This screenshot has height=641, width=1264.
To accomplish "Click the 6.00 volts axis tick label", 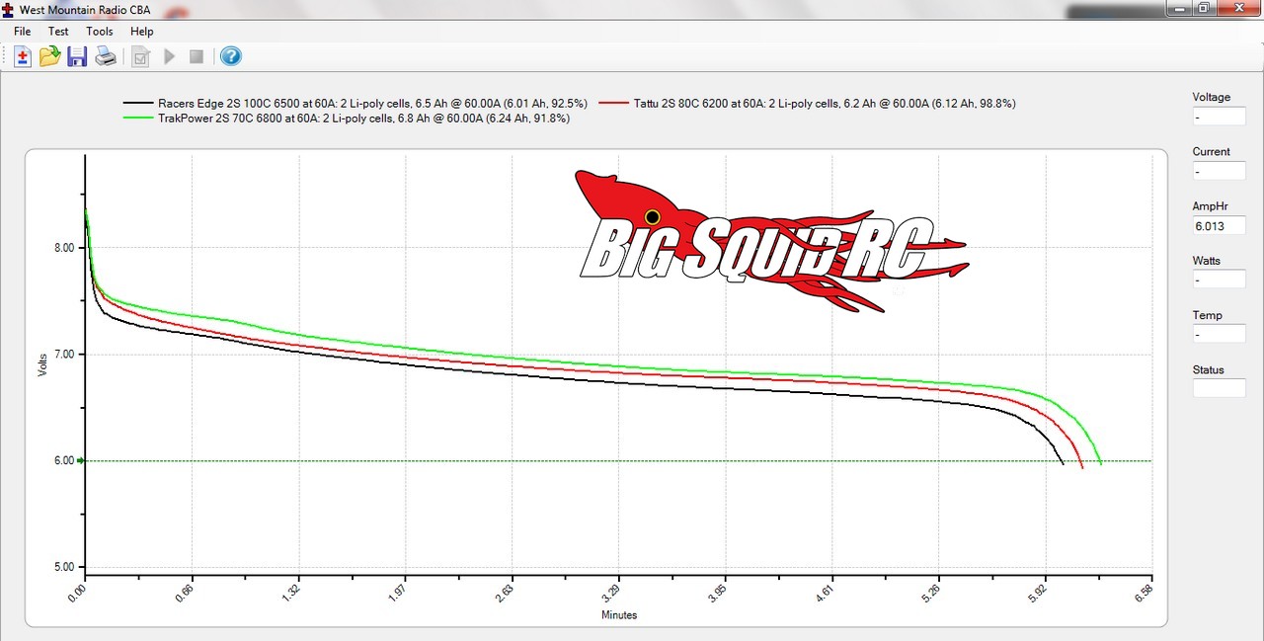I will pyautogui.click(x=64, y=460).
